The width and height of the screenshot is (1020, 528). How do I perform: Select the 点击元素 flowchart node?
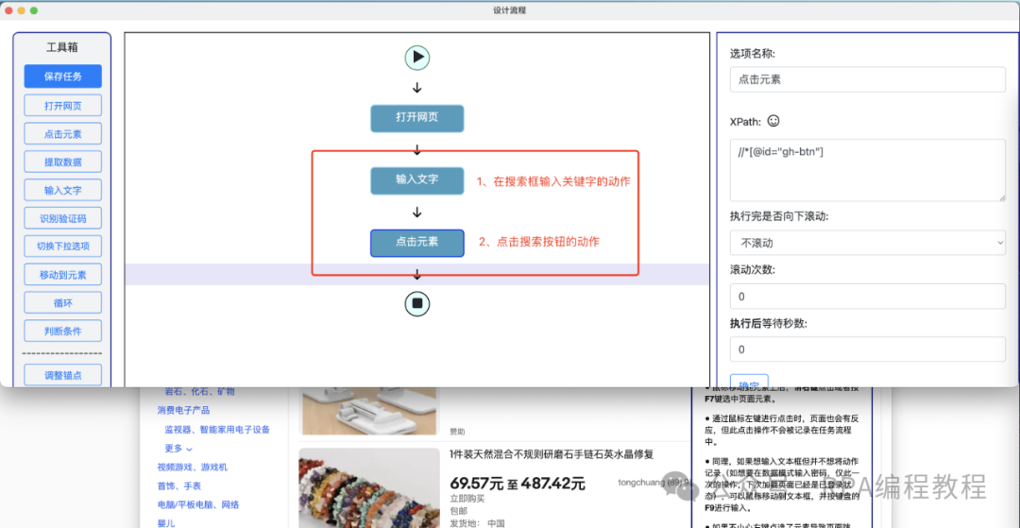[x=417, y=243]
